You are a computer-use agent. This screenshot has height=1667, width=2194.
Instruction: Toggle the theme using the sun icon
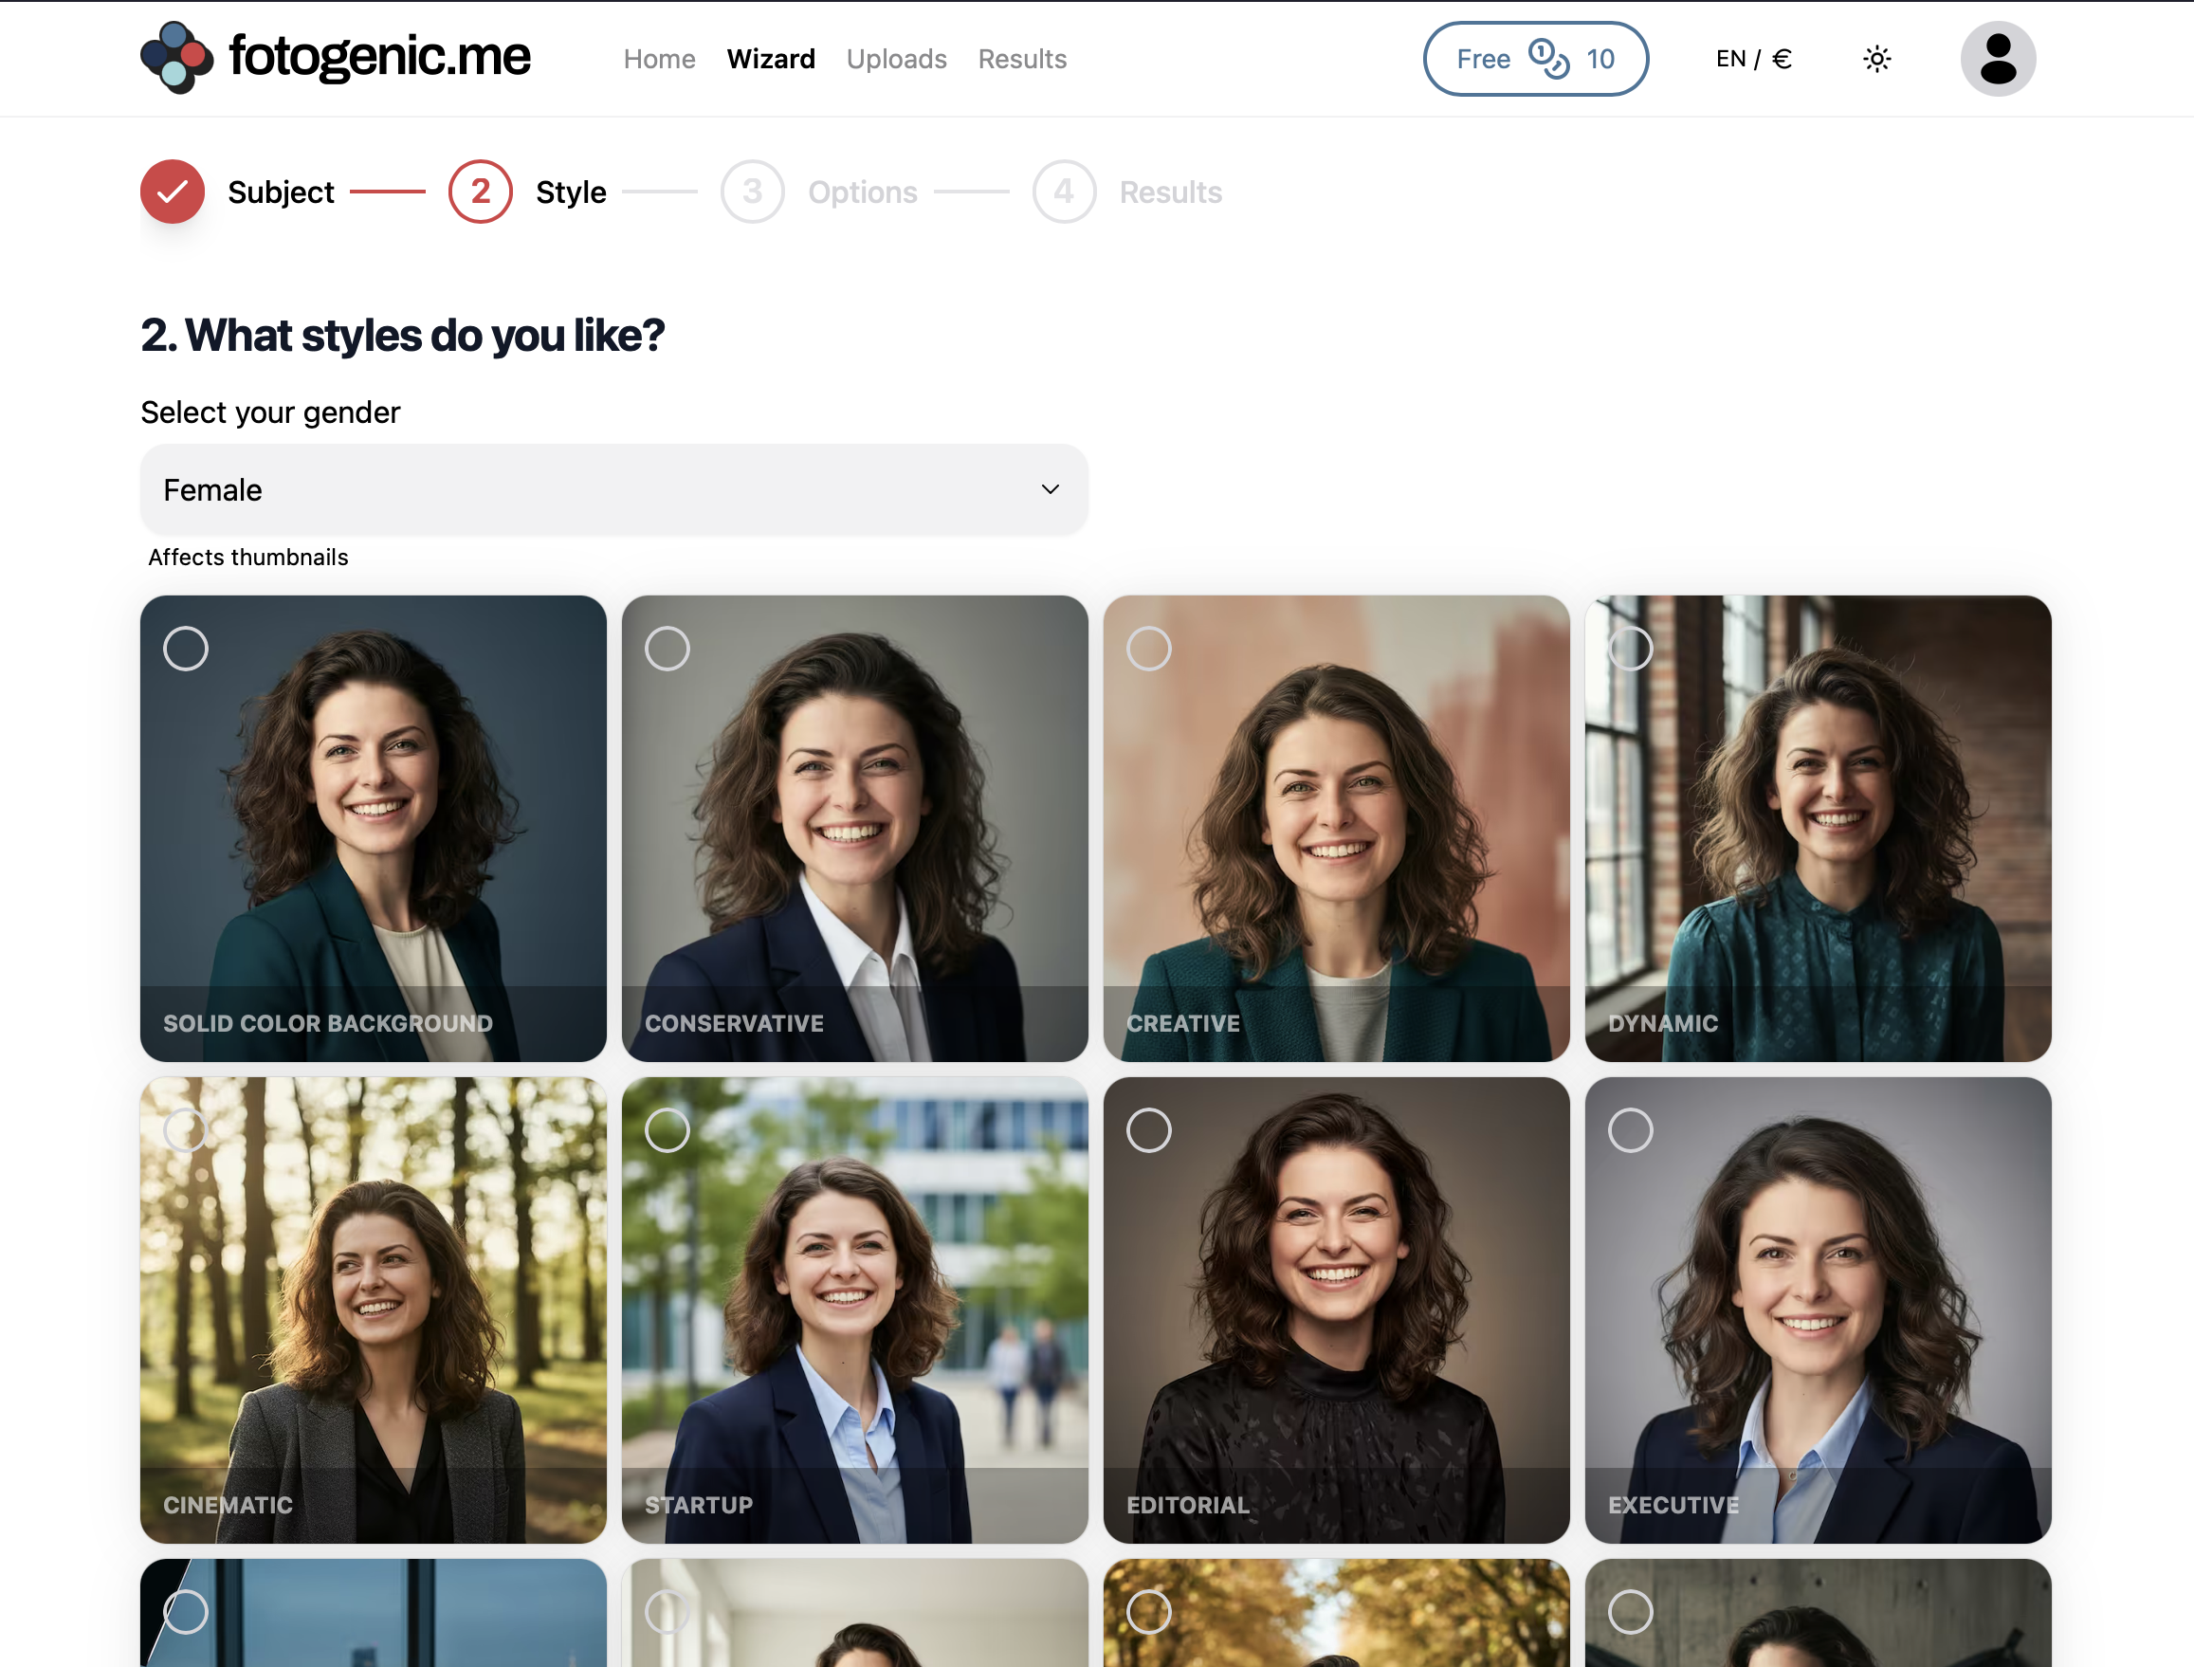click(1875, 59)
